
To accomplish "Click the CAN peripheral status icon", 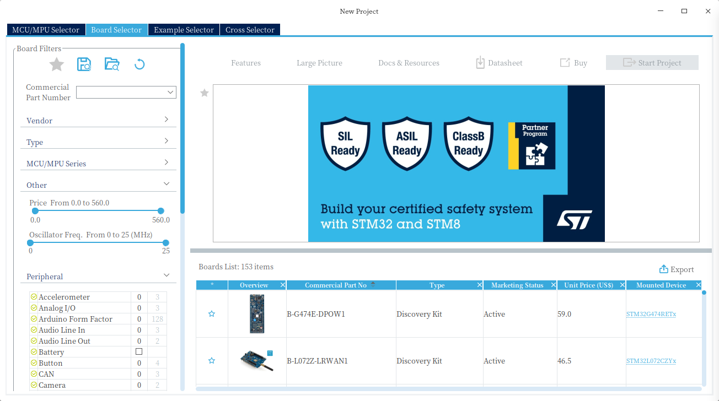I will pos(34,374).
